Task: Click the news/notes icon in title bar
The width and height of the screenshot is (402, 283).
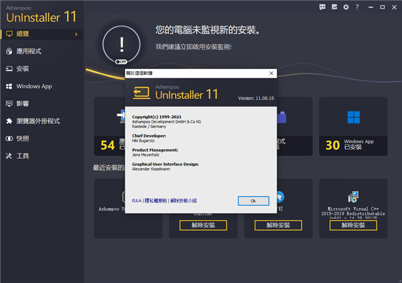Action: pyautogui.click(x=334, y=7)
